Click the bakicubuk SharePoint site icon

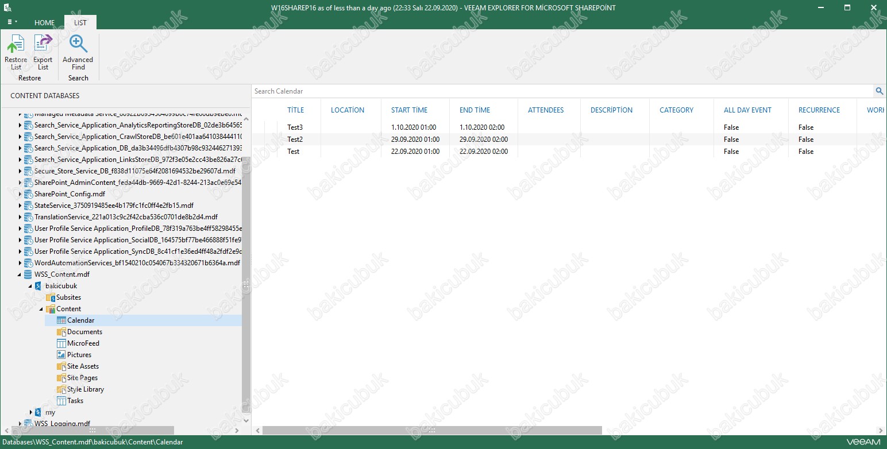(38, 285)
